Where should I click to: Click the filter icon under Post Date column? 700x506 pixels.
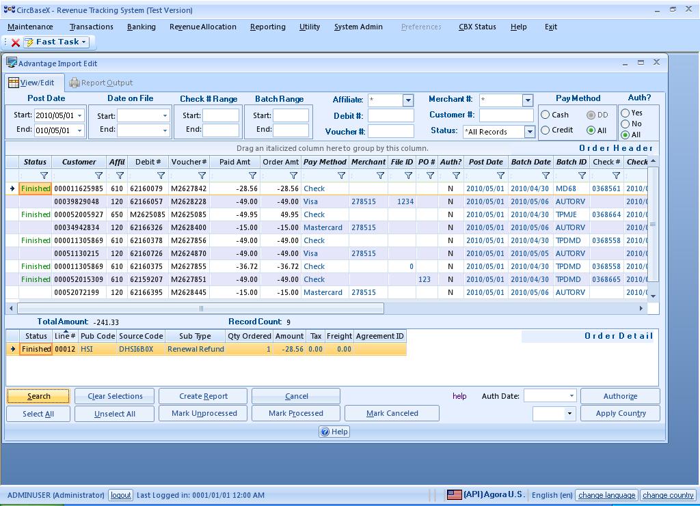500,175
